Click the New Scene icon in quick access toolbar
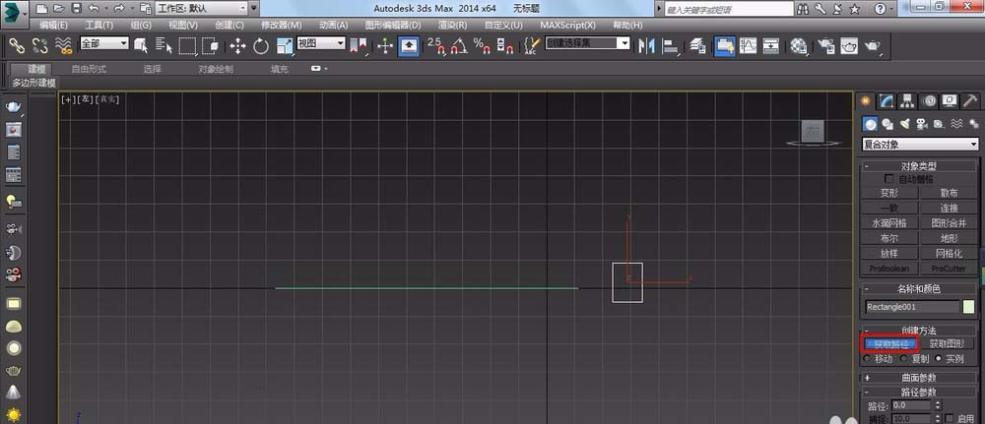The width and height of the screenshot is (985, 424). [41, 9]
